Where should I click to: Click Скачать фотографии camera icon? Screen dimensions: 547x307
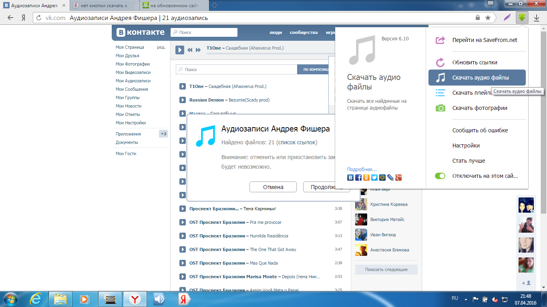[x=440, y=108]
